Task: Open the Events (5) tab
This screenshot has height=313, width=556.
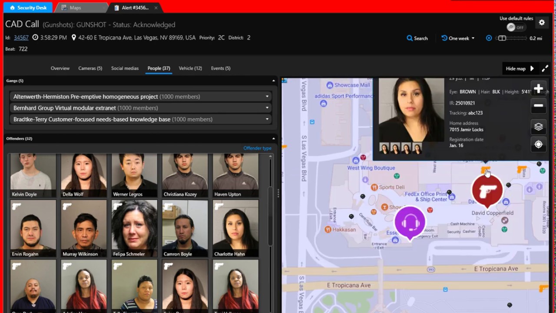Action: 221,68
